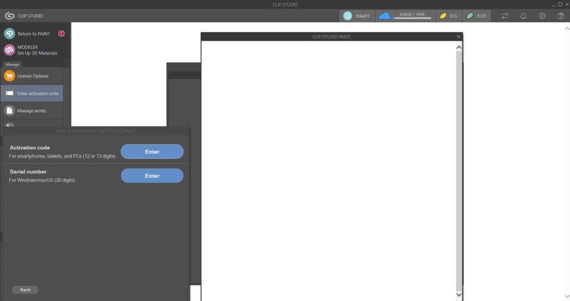This screenshot has width=570, height=301.
Task: Click Enter button for Activation code
Action: tap(152, 151)
